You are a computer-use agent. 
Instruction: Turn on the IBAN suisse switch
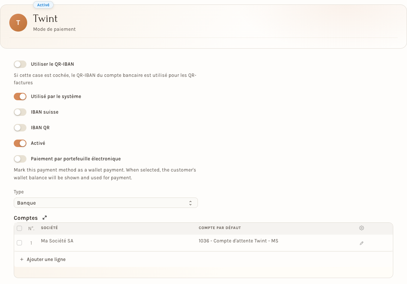[20, 112]
